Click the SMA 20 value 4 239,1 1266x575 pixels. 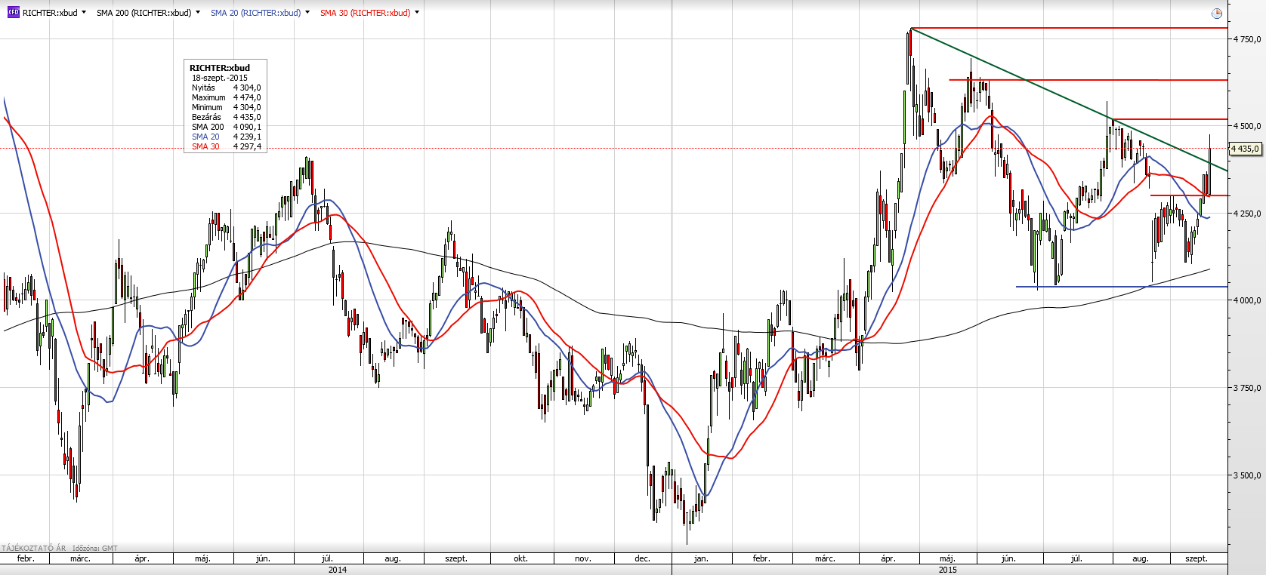point(247,137)
